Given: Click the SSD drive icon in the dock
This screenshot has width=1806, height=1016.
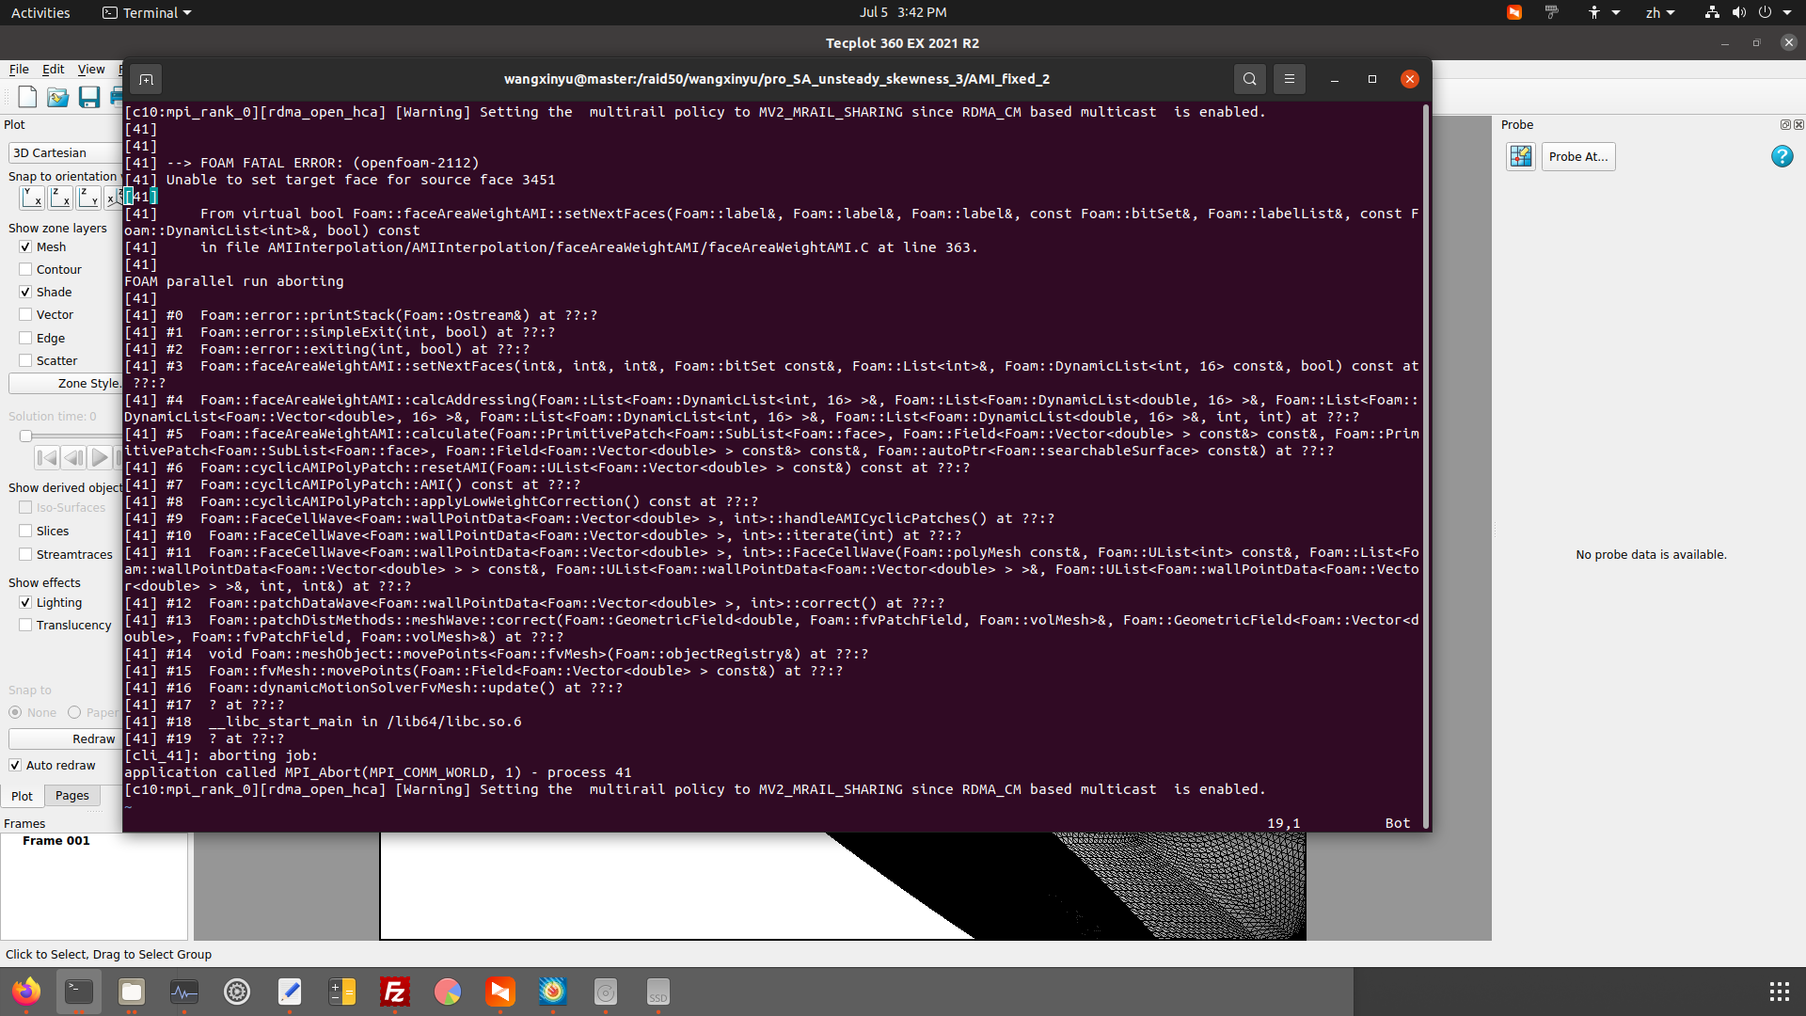Looking at the screenshot, I should (x=658, y=992).
